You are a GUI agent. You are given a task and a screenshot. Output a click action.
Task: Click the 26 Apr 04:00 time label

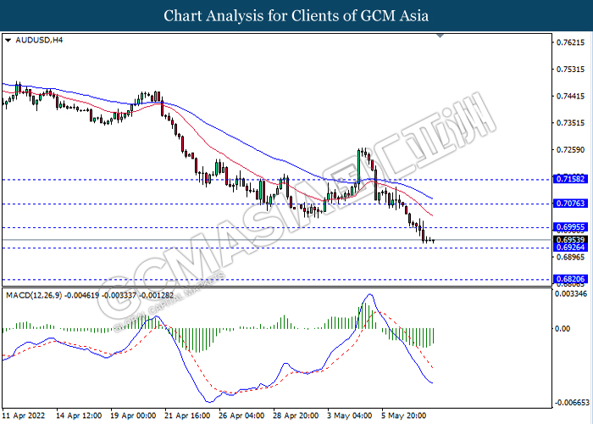pos(241,416)
